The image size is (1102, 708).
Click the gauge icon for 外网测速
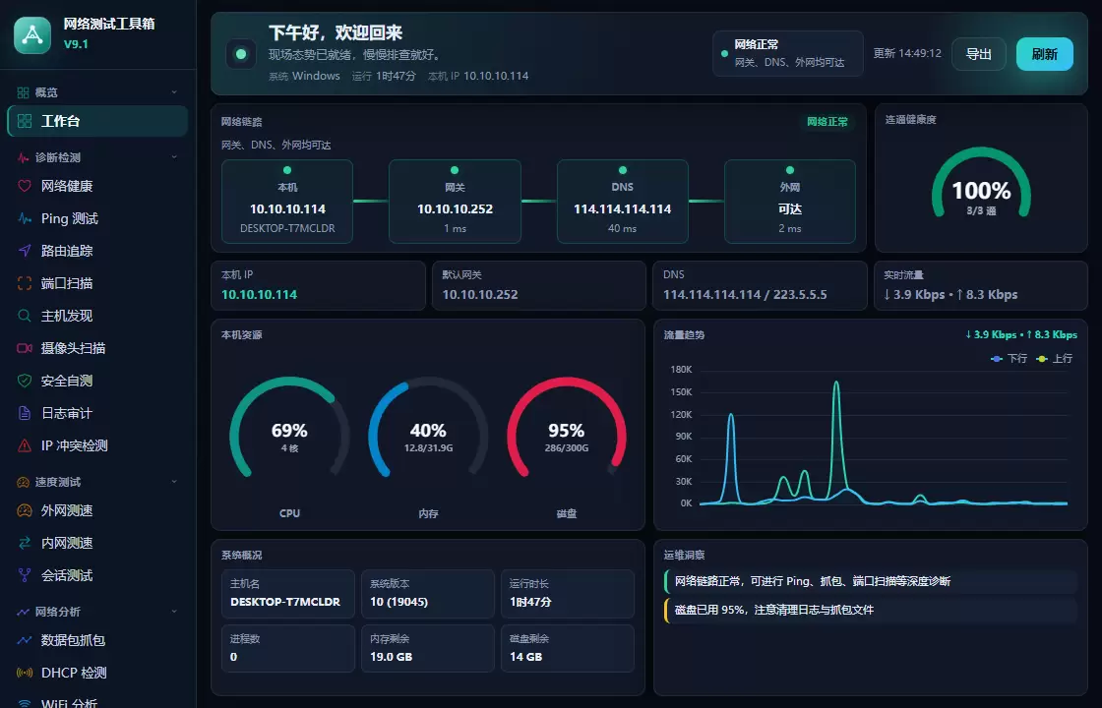[x=25, y=510]
